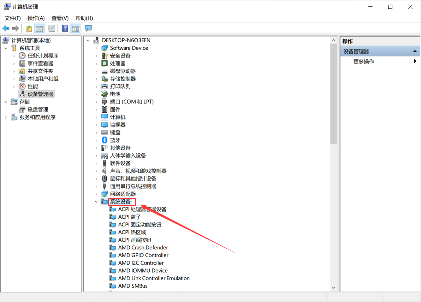Open 更多操作 submenu in actions pane
Viewport: 421px width, 302px height.
pyautogui.click(x=380, y=61)
